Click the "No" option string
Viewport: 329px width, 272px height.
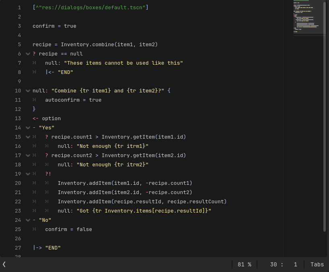[x=45, y=220]
